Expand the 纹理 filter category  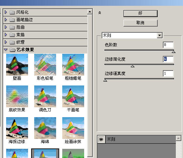point(5,42)
